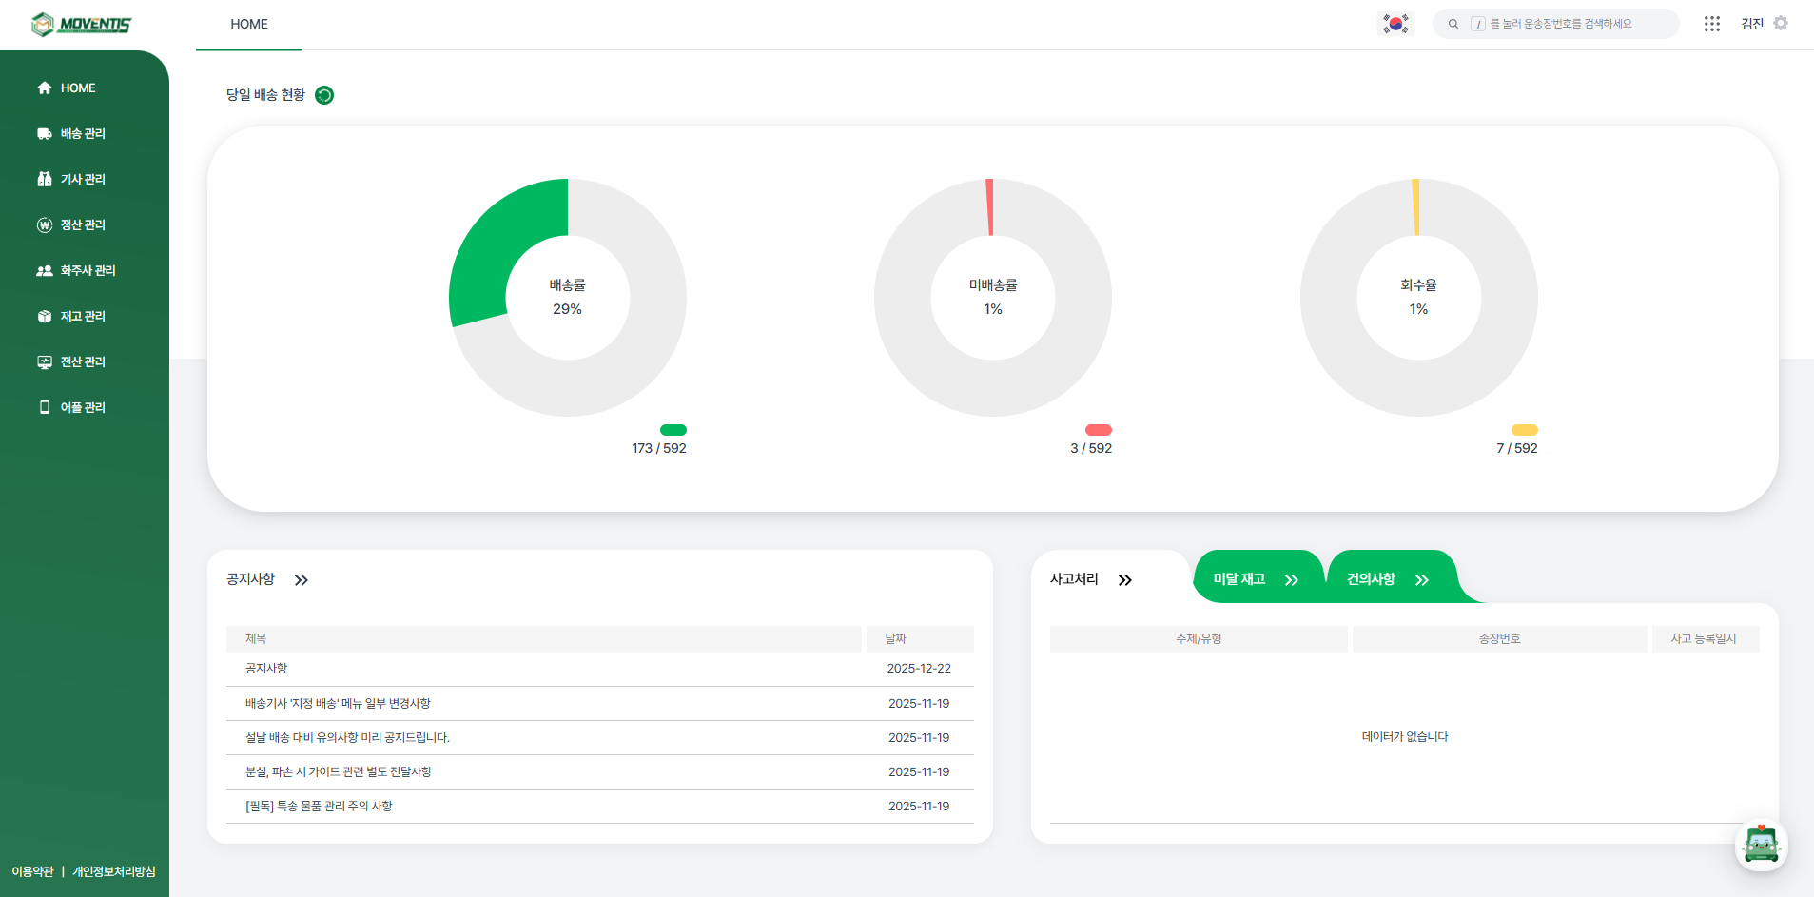Open the apps grid menu icon
Viewport: 1814px width, 897px height.
tap(1712, 24)
